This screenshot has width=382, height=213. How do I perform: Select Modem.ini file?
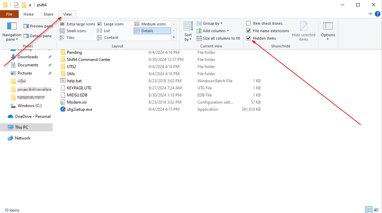coord(76,102)
